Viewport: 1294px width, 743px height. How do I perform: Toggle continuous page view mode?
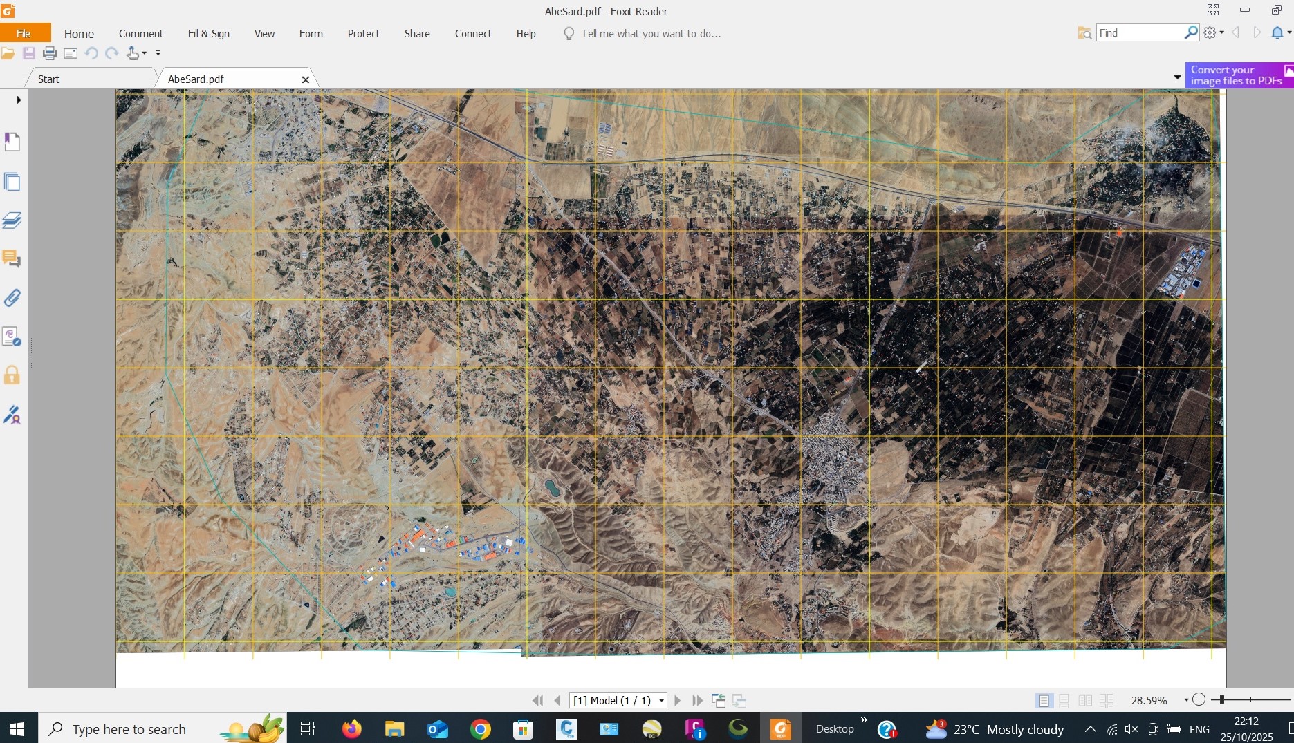(1064, 700)
